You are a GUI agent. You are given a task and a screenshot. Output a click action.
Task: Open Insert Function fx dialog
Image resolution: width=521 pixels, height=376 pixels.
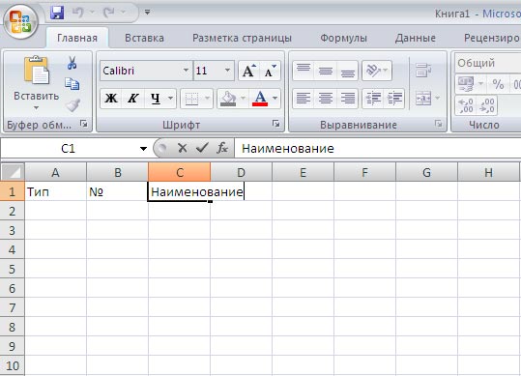tap(222, 148)
